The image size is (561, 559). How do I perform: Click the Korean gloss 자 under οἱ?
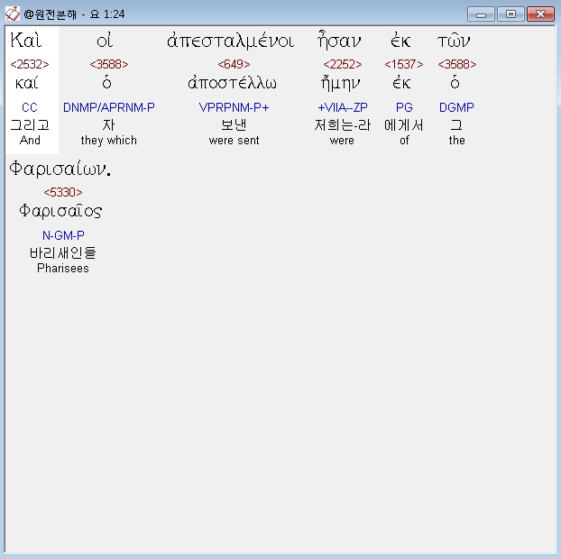click(109, 125)
